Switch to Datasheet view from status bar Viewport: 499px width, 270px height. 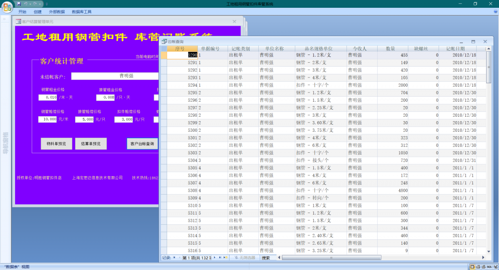click(472, 267)
